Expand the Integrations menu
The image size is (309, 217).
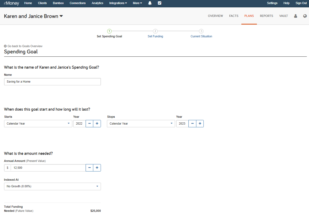pos(118,3)
